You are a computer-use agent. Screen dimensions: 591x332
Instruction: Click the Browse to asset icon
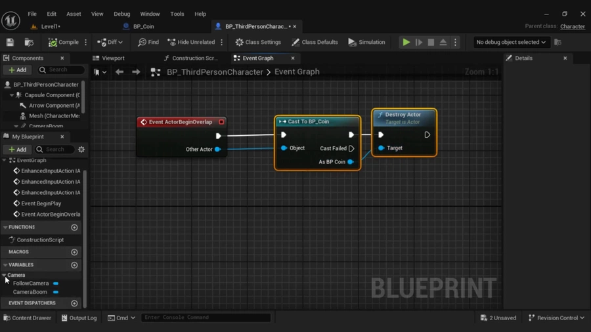point(29,42)
